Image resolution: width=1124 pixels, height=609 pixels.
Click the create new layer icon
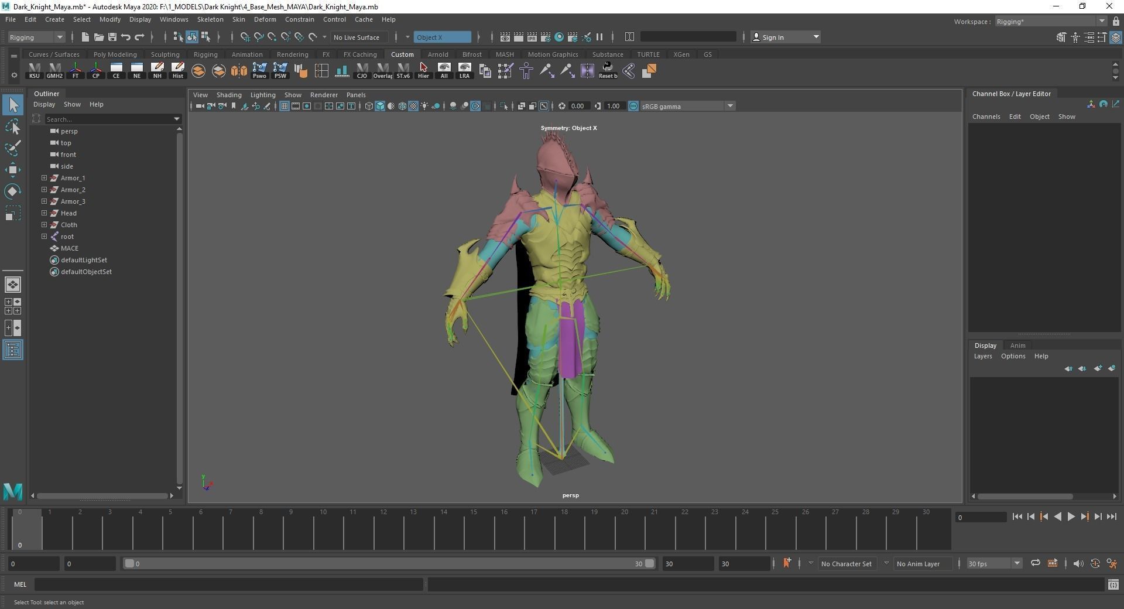click(x=1097, y=368)
